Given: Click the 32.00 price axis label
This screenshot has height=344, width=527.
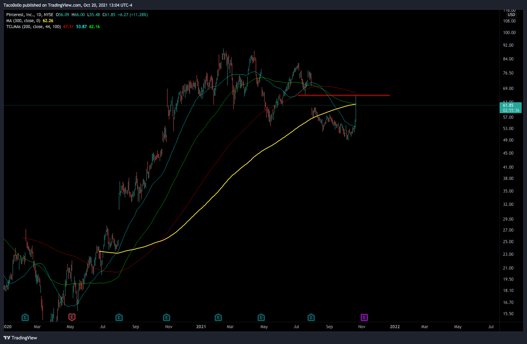Looking at the screenshot, I should click(x=508, y=205).
